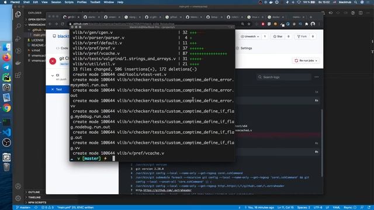The height and width of the screenshot is (210, 374).
Task: Open main.yml in the Explorer tree
Action: coord(39,35)
